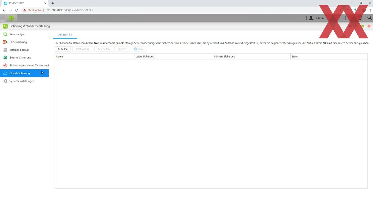
Task: Open the admin user menu
Action: coord(316,18)
